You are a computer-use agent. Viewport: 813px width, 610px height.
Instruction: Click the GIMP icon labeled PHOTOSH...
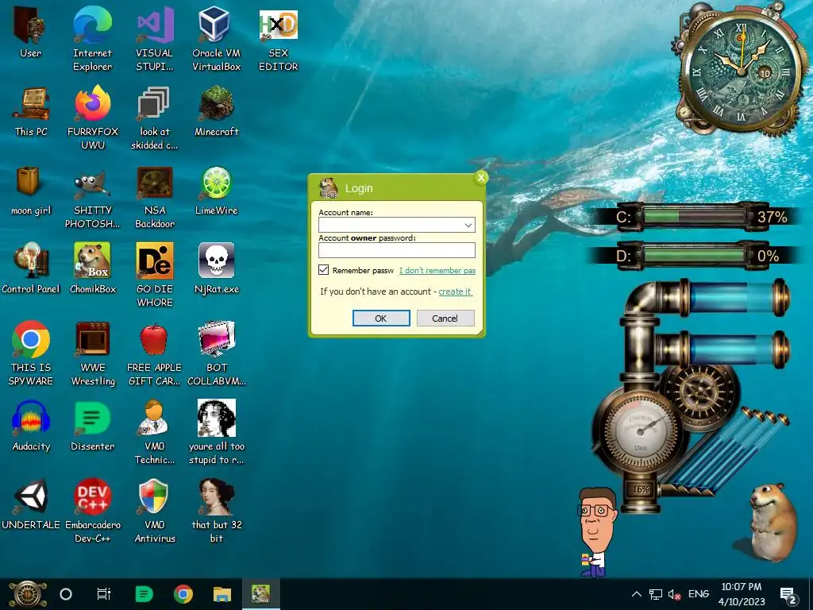[x=93, y=197]
